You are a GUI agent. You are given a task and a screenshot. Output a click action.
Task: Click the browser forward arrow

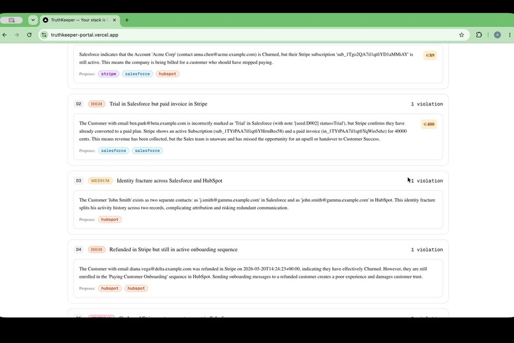(17, 34)
